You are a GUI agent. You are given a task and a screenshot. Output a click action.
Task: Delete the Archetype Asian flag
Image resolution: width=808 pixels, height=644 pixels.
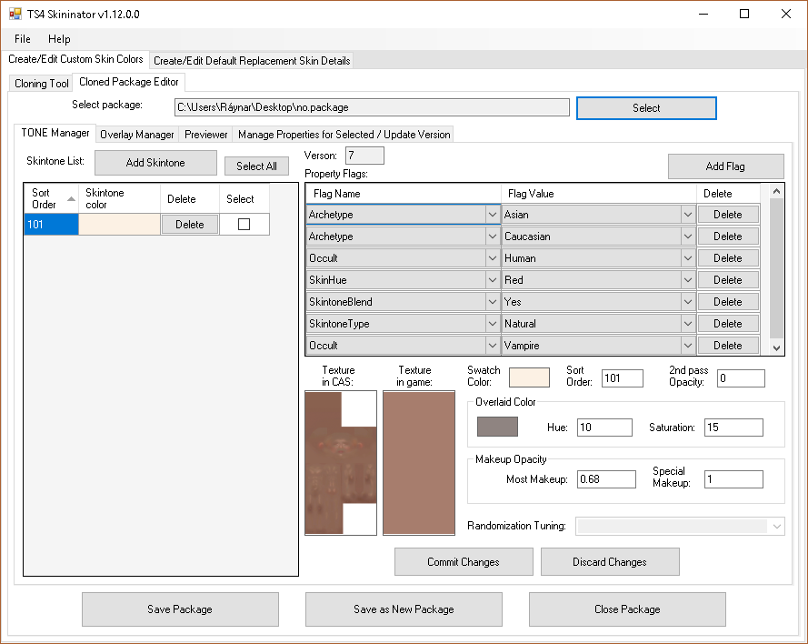728,215
